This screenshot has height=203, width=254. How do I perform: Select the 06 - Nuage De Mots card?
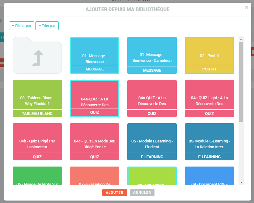[x=37, y=176]
